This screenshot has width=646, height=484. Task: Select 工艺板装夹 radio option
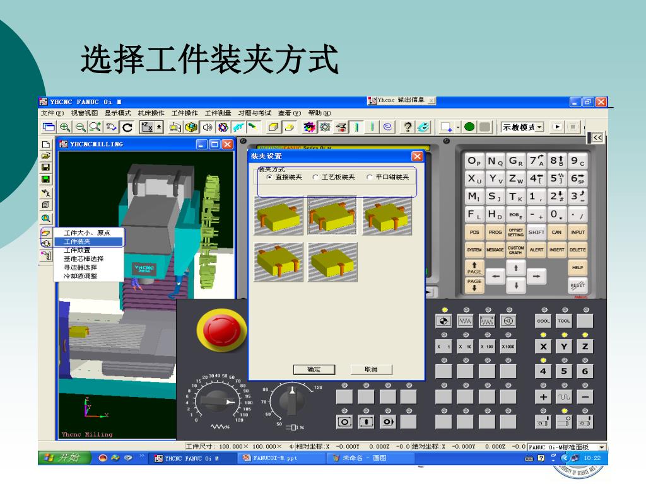pyautogui.click(x=334, y=177)
